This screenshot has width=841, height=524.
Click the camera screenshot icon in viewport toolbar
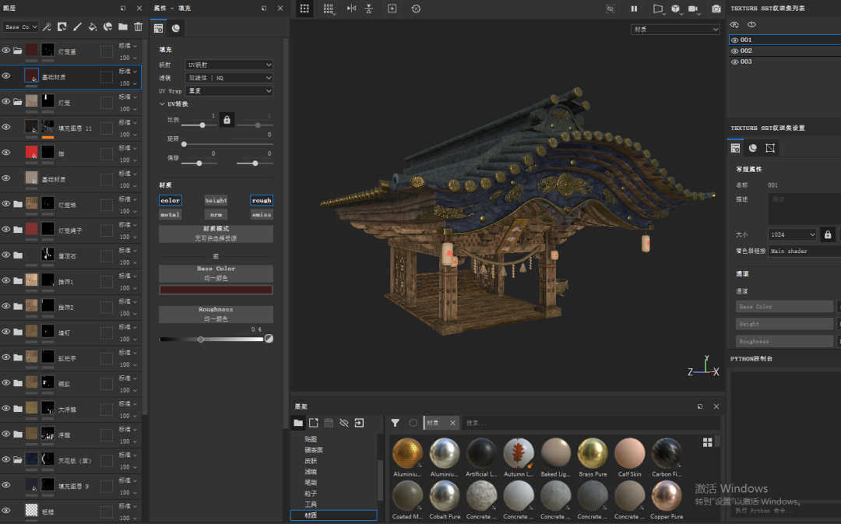[x=716, y=9]
